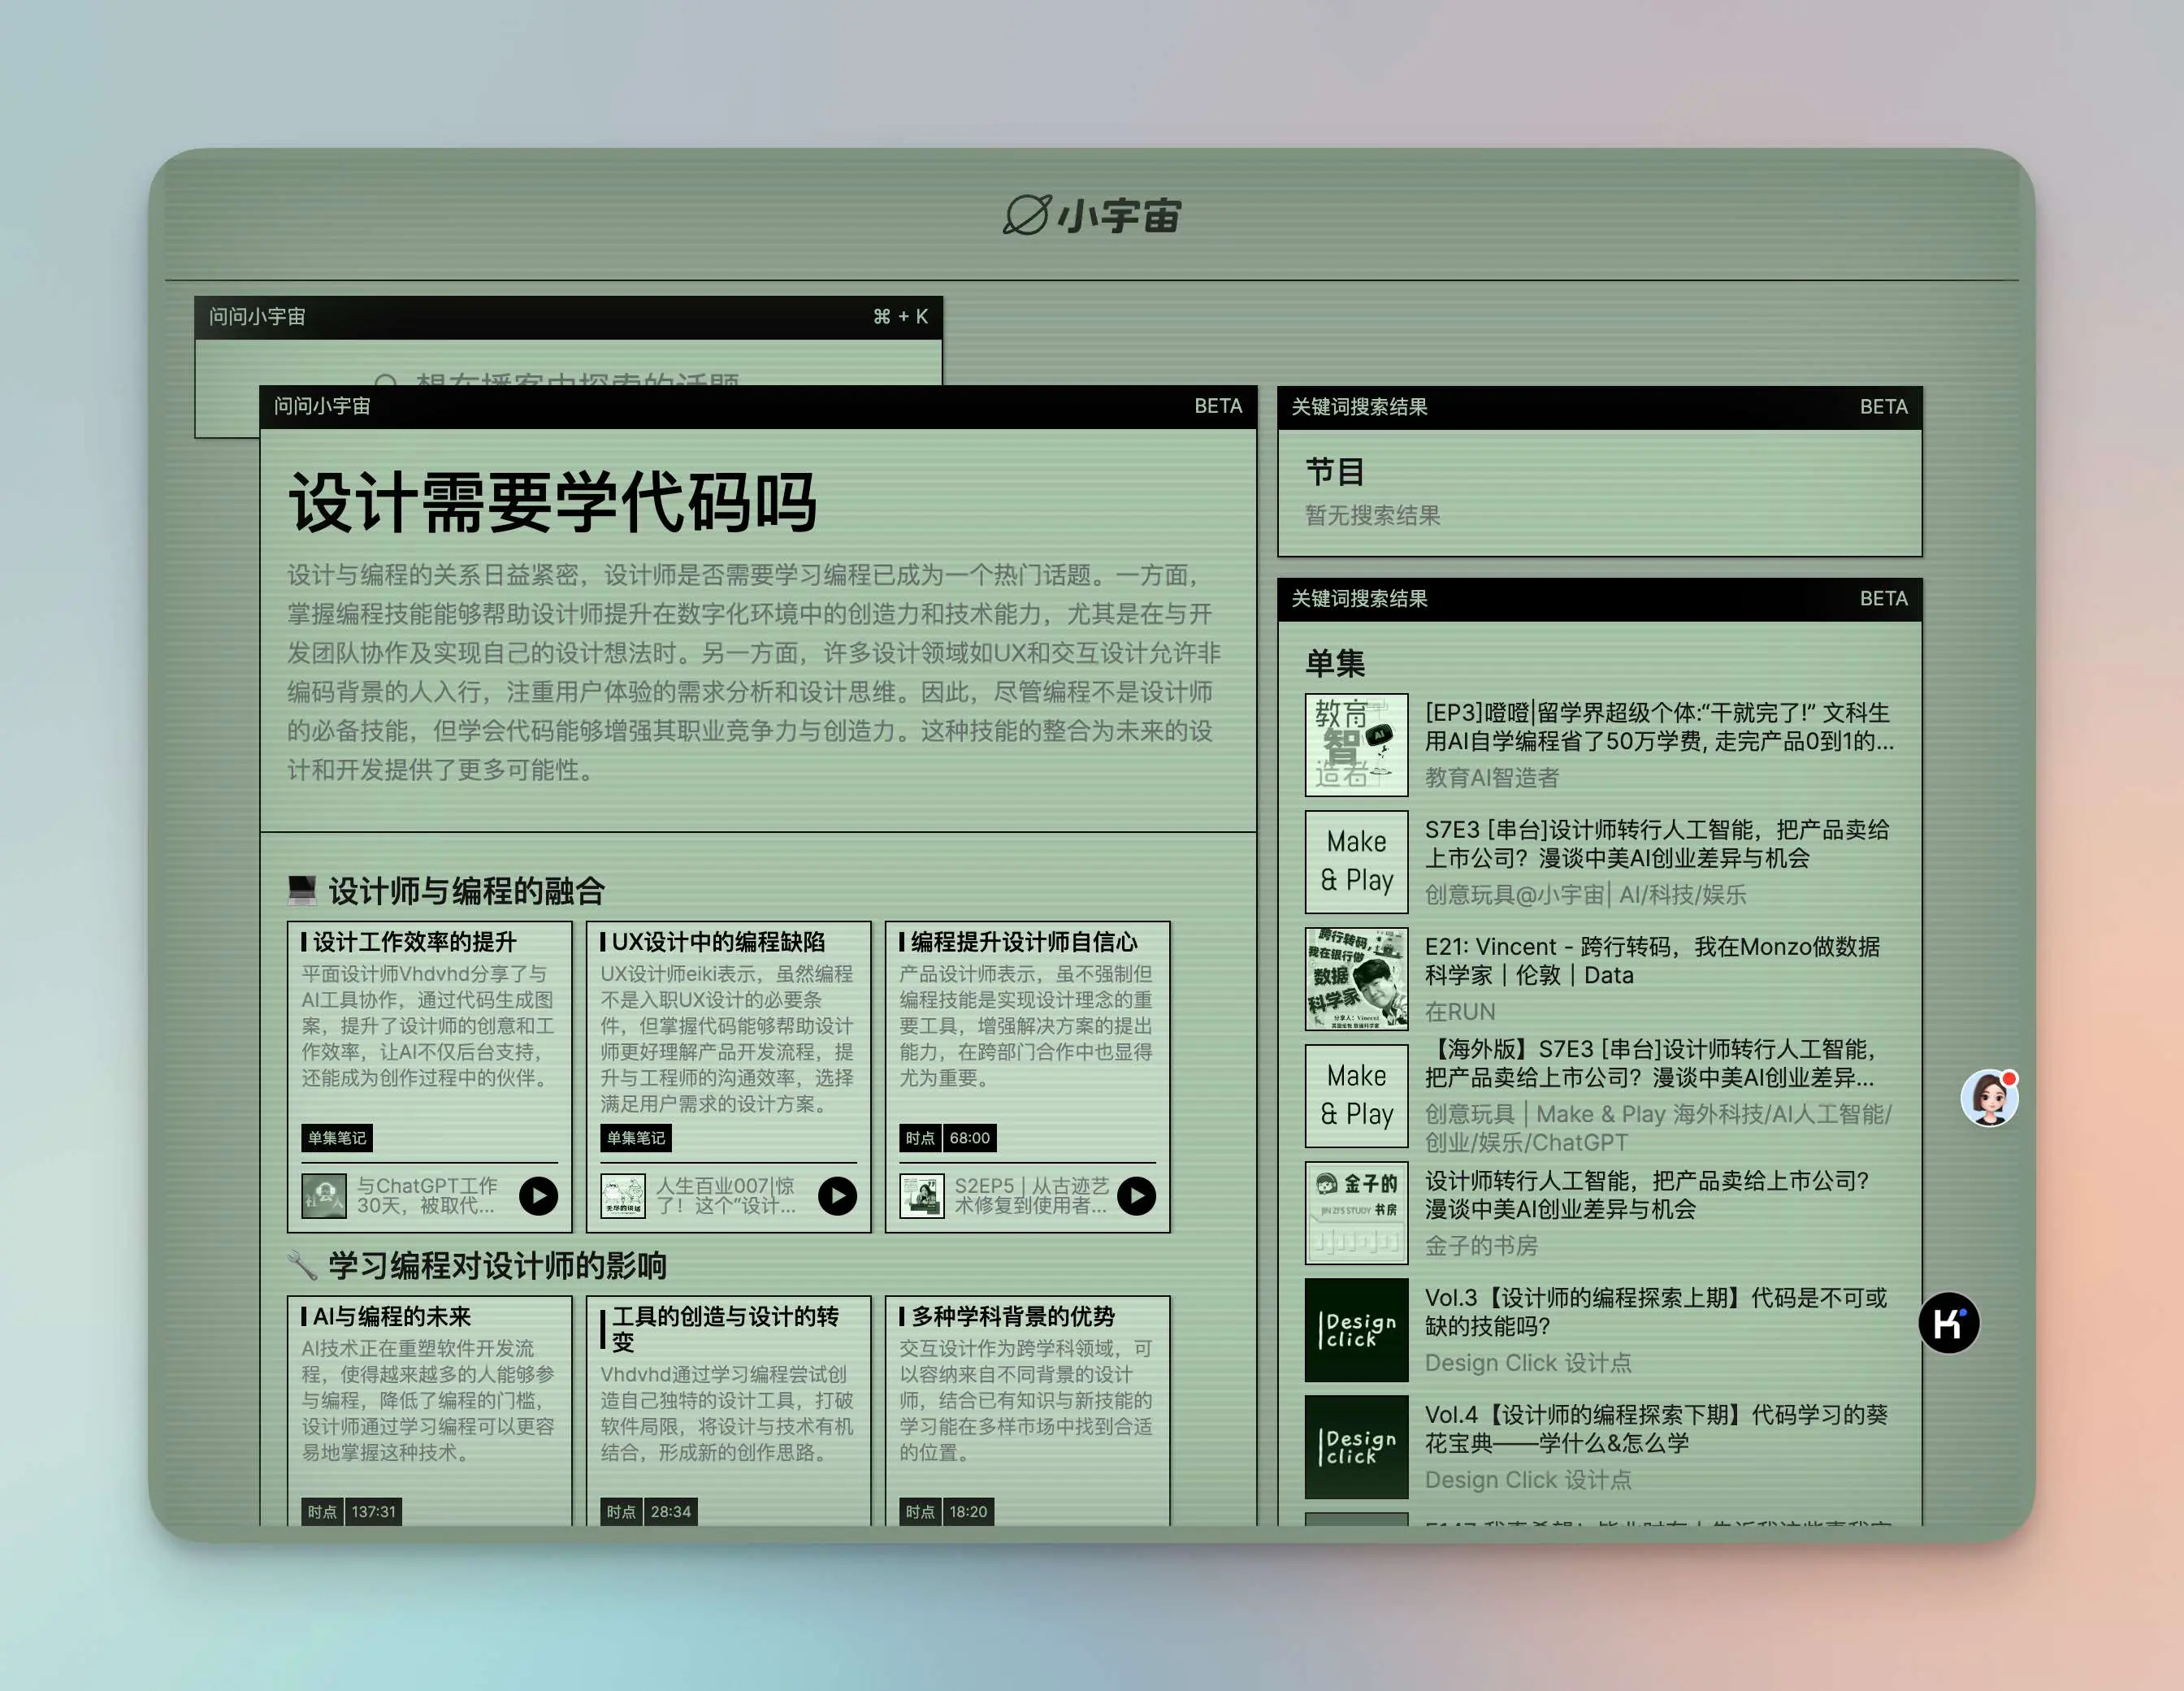Click the ⌘ + K shortcut hint
This screenshot has height=1691, width=2184.
900,316
